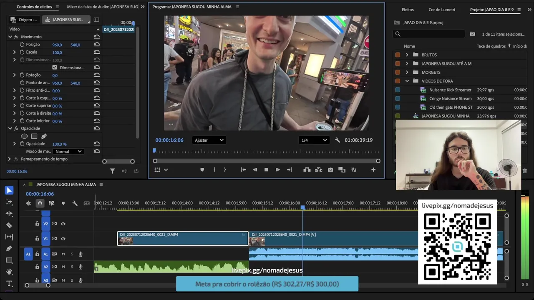Add a marker in the timeline header
534x300 pixels.
(63, 203)
